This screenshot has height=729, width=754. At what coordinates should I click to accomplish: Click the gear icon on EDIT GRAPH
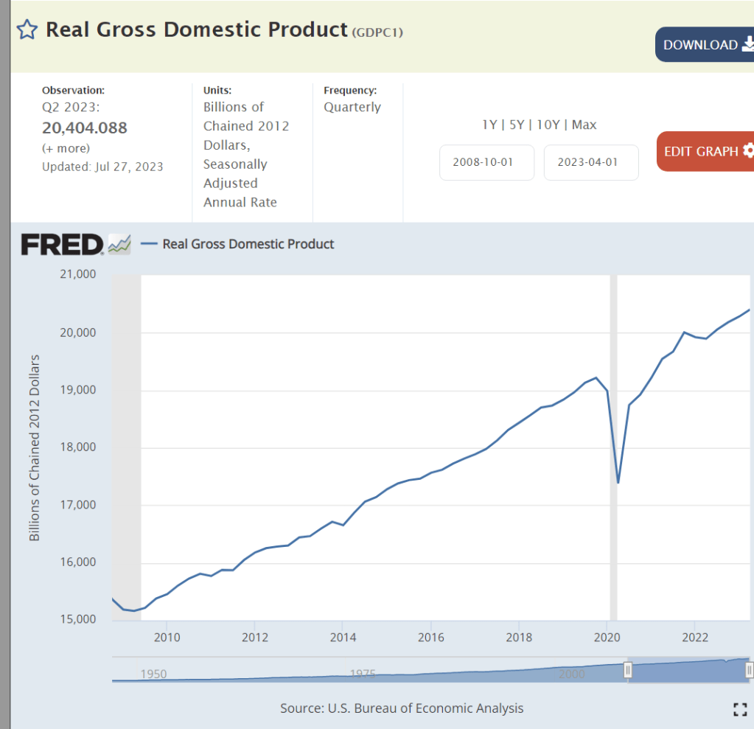click(748, 151)
